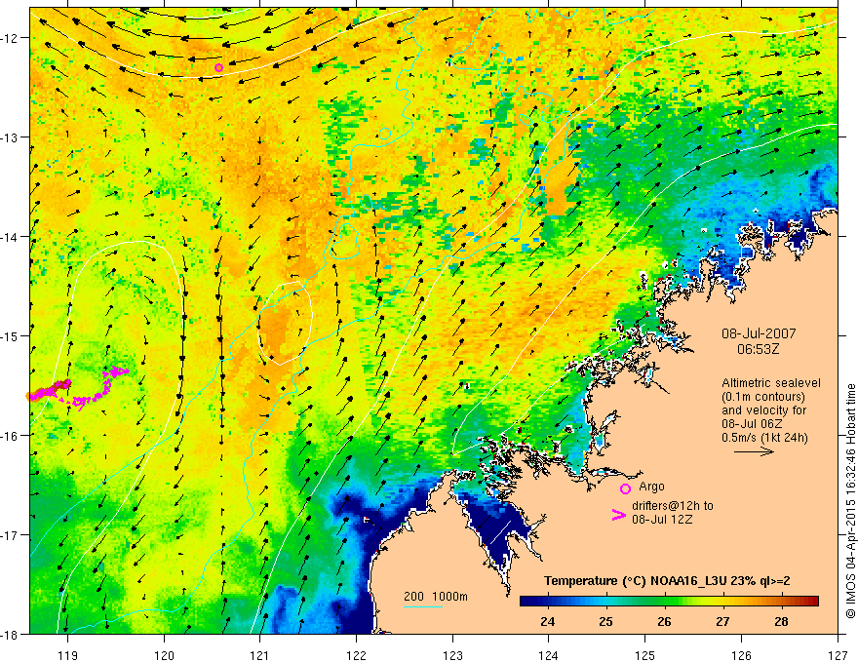The image size is (858, 663).
Task: Click the 'and velocity for' text
Action: tap(763, 410)
